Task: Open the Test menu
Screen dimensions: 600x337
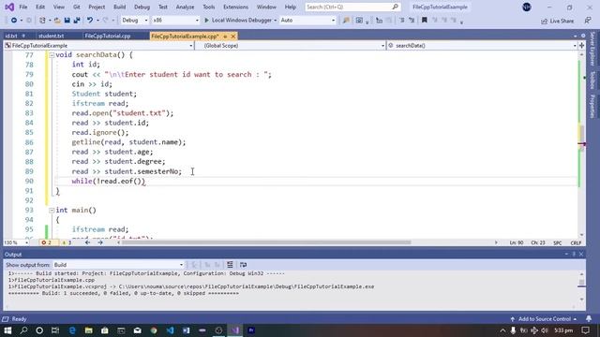Action: tap(162, 7)
